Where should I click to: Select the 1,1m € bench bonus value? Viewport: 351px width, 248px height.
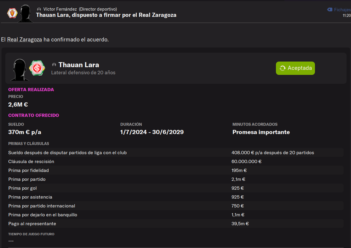[238, 215]
